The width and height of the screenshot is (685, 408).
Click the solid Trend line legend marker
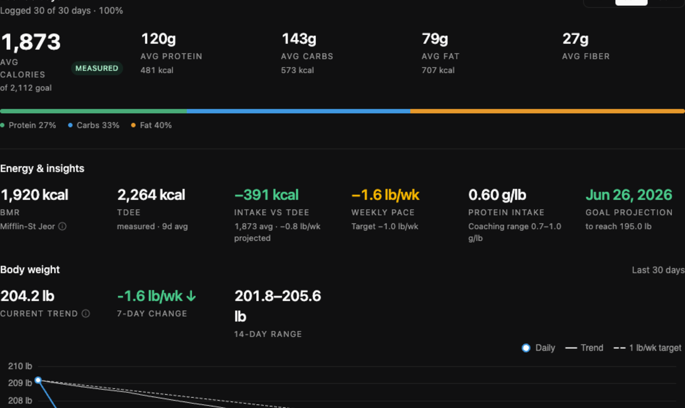click(x=571, y=348)
